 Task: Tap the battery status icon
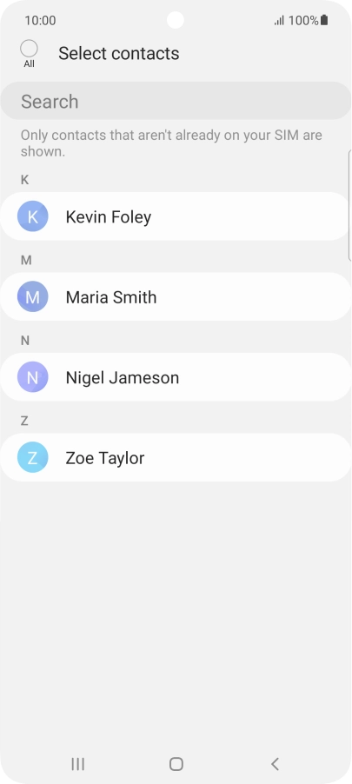click(324, 20)
